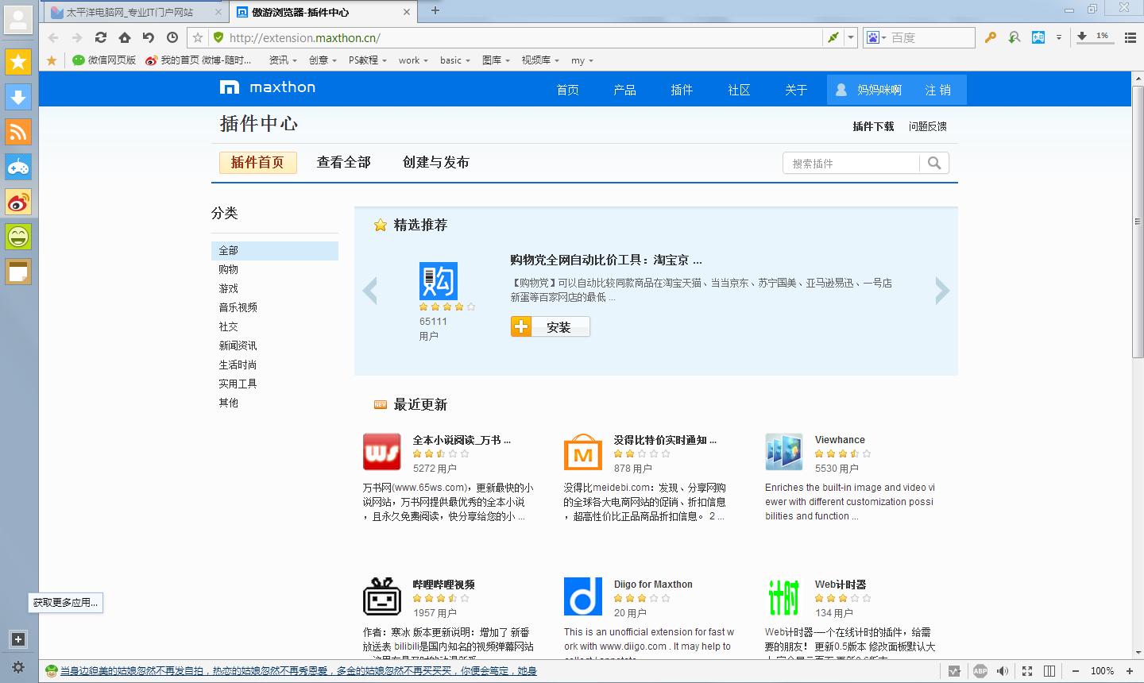1144x683 pixels.
Task: Zoom out with the minus button
Action: coord(1075,671)
